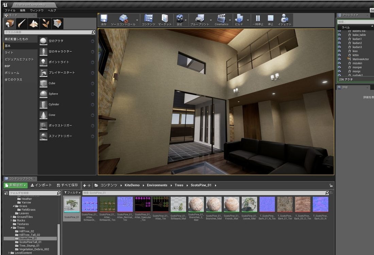Click the Eject (イジェクト) icon
The height and width of the screenshot is (255, 374).
click(x=285, y=20)
